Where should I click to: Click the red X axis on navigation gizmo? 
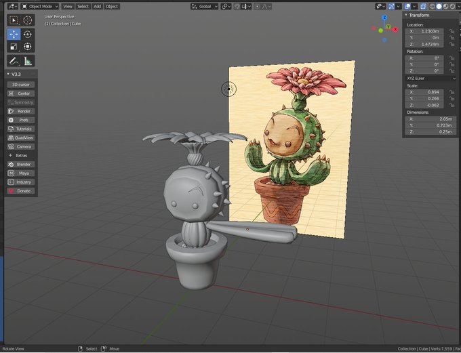[395, 29]
